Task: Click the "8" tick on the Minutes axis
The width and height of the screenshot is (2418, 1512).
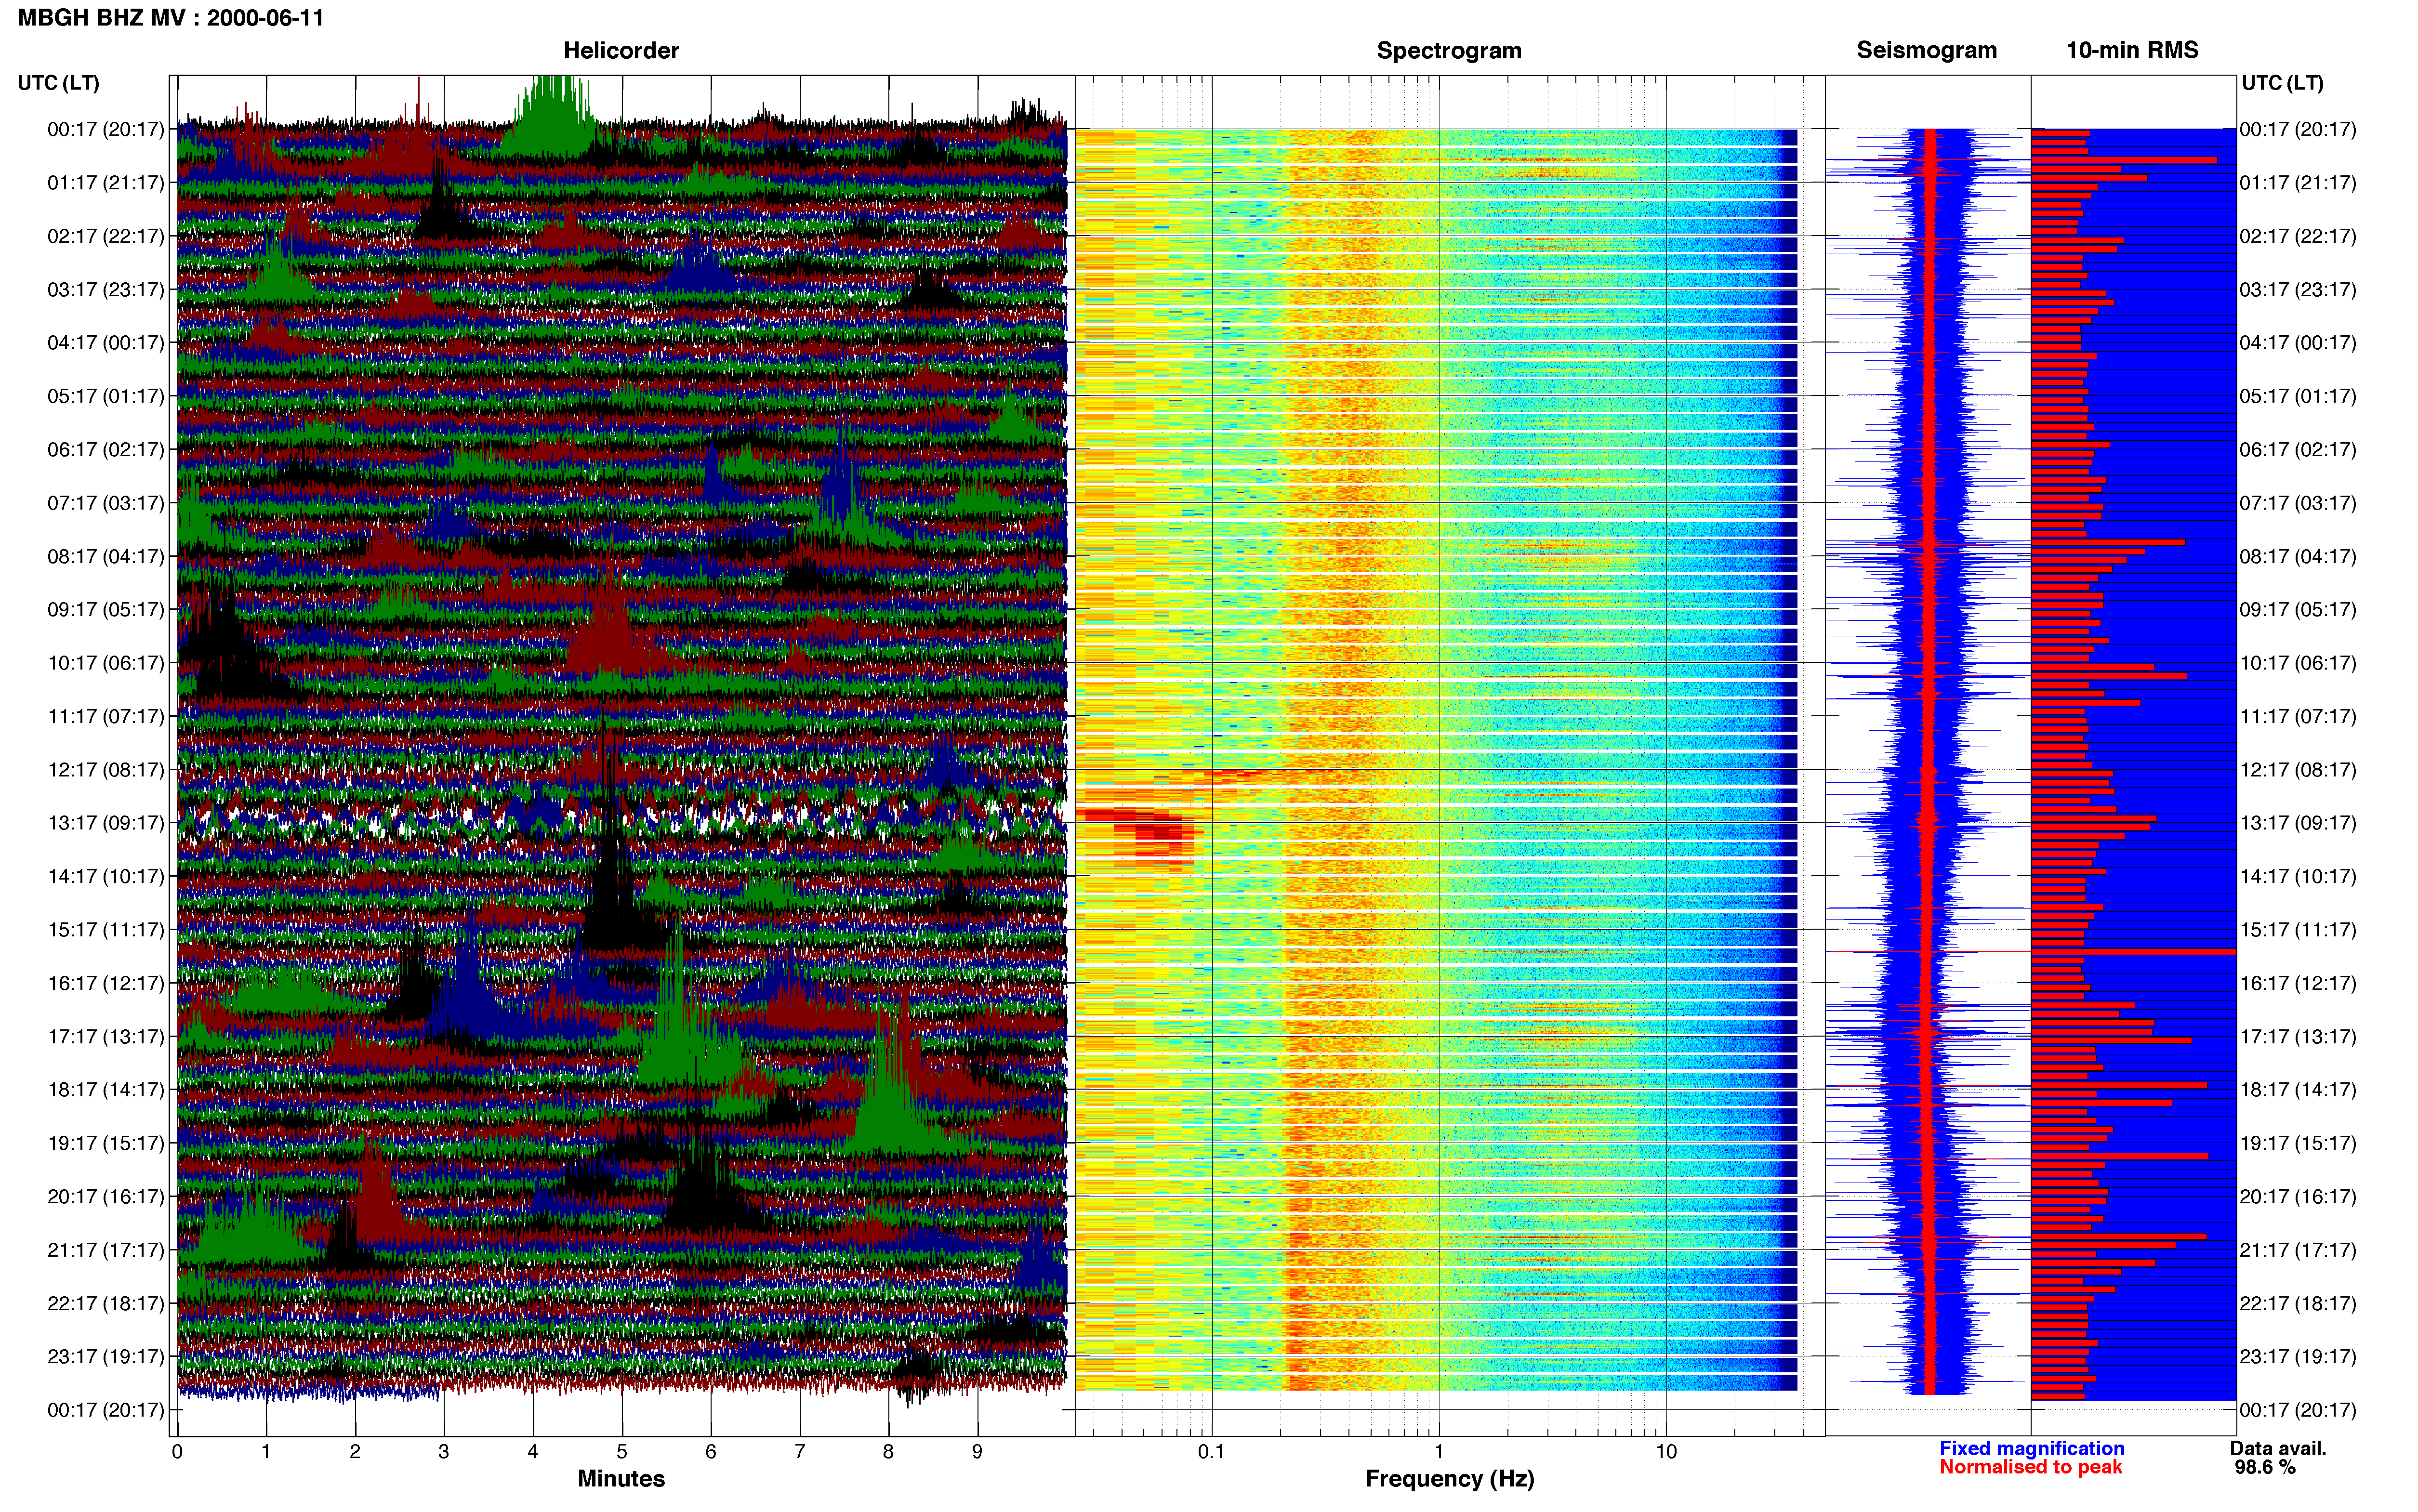Action: point(888,1452)
